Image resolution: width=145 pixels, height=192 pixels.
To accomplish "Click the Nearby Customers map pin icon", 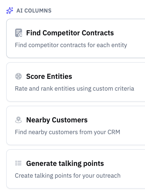I will (18, 120).
